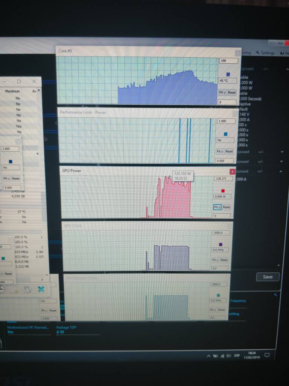Screen dimensions: 289x386
Task: Change the dark blue color in left graph
Action: tap(10, 161)
